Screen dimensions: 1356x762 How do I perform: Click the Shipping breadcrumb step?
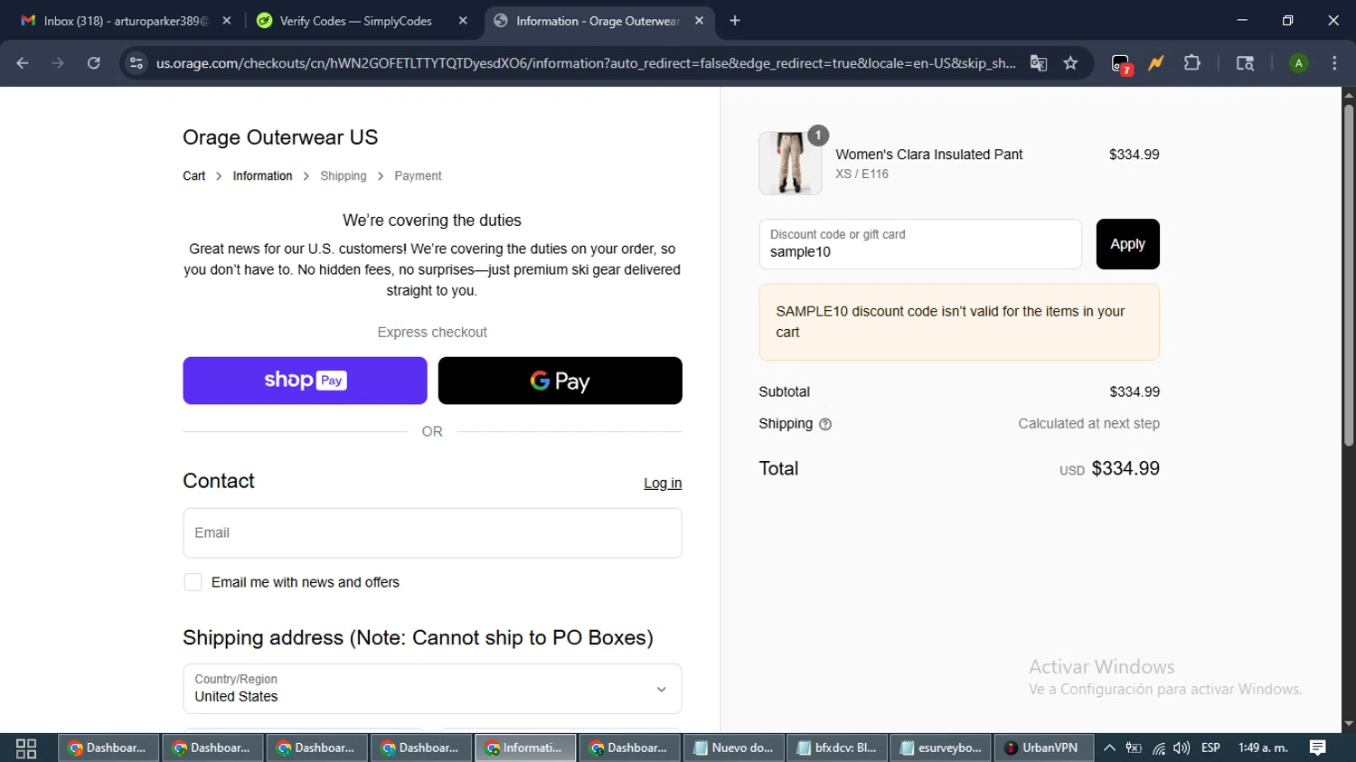coord(344,176)
